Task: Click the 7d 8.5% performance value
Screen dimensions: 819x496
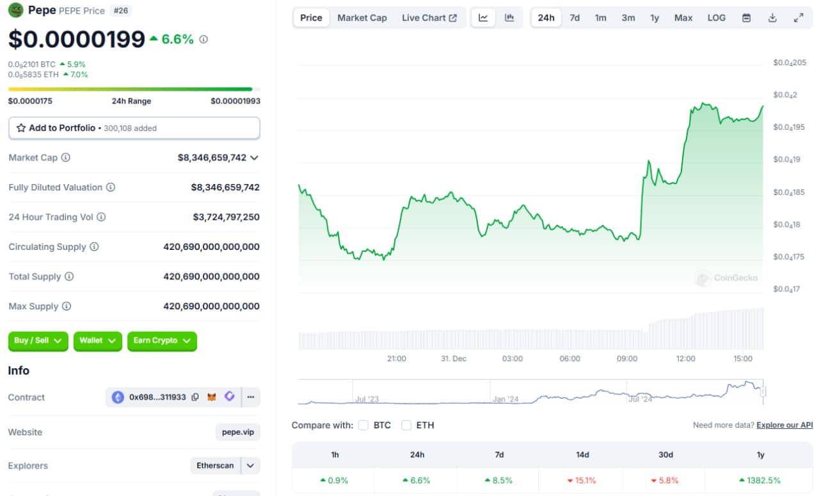Action: tap(498, 481)
